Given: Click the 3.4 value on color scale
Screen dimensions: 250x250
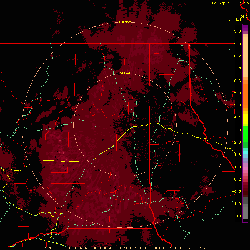Looking at the screenshot, I should point(237,130).
